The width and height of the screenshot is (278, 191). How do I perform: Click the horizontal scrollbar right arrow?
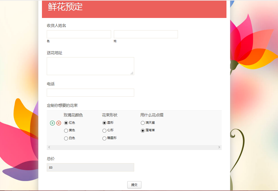click(x=219, y=147)
